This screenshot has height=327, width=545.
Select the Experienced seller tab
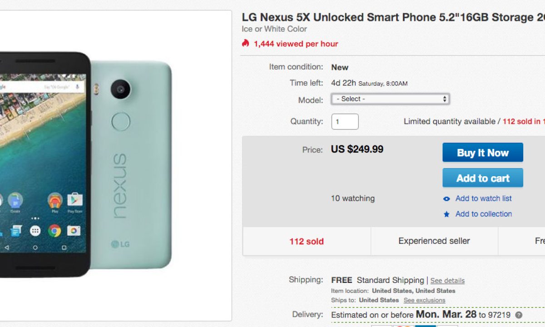click(x=434, y=241)
